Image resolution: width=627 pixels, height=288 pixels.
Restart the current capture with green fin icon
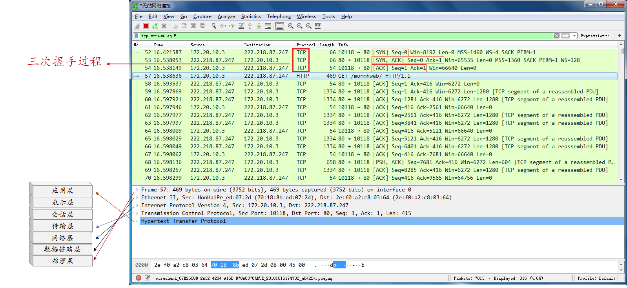point(155,26)
